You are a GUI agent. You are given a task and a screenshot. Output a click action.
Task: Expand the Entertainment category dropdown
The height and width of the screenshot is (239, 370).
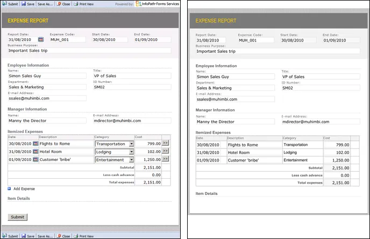(131, 160)
